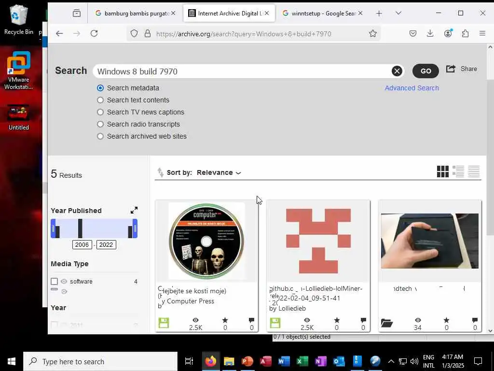Viewport: 494px width, 371px height.
Task: Select Search metadata radio option
Action: point(100,88)
